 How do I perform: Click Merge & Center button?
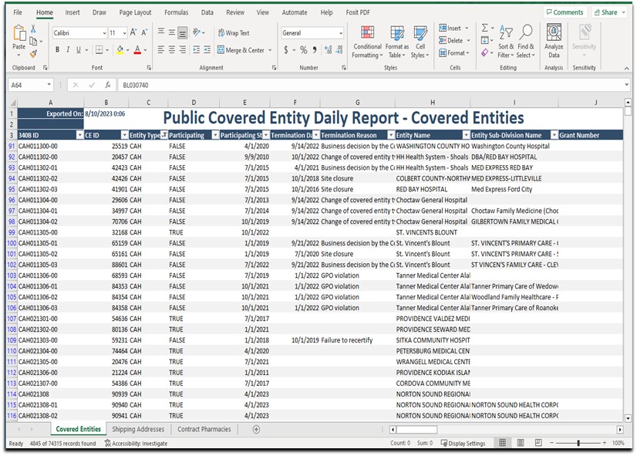[244, 50]
